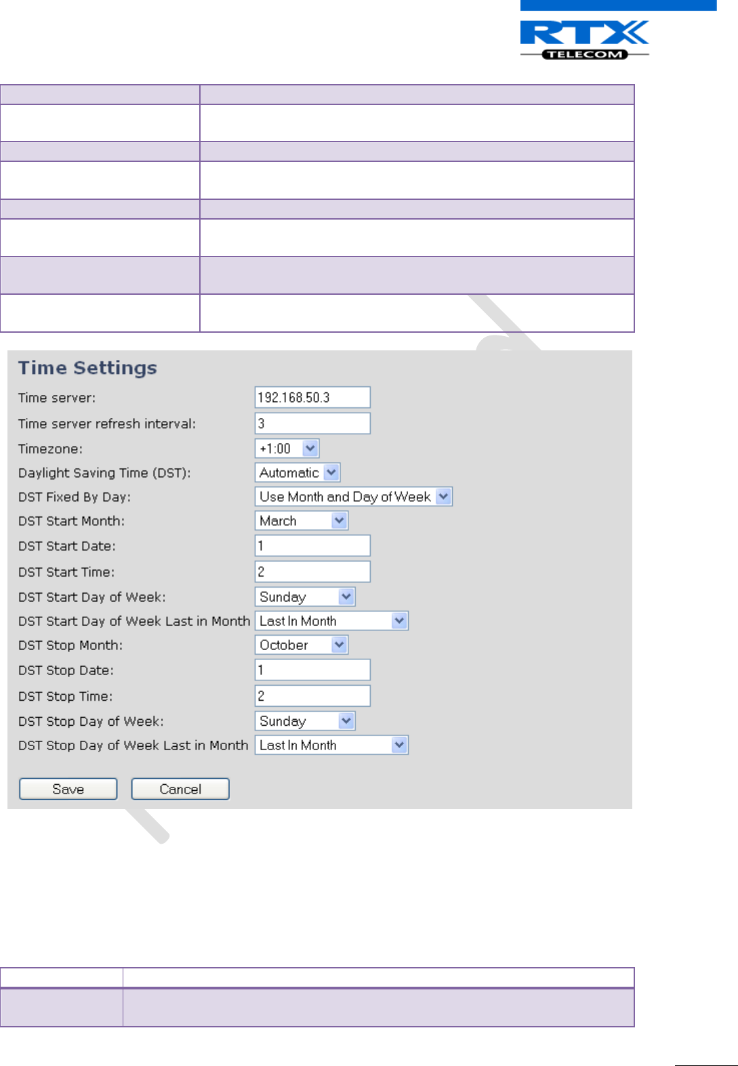Click the "Time server refresh interval:" label
This screenshot has height=1066, width=738.
pos(107,424)
